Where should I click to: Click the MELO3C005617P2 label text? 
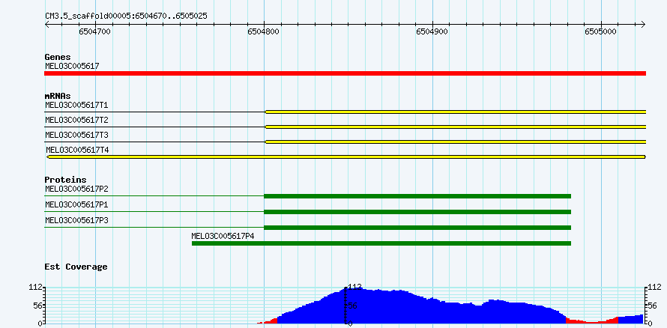(76, 189)
